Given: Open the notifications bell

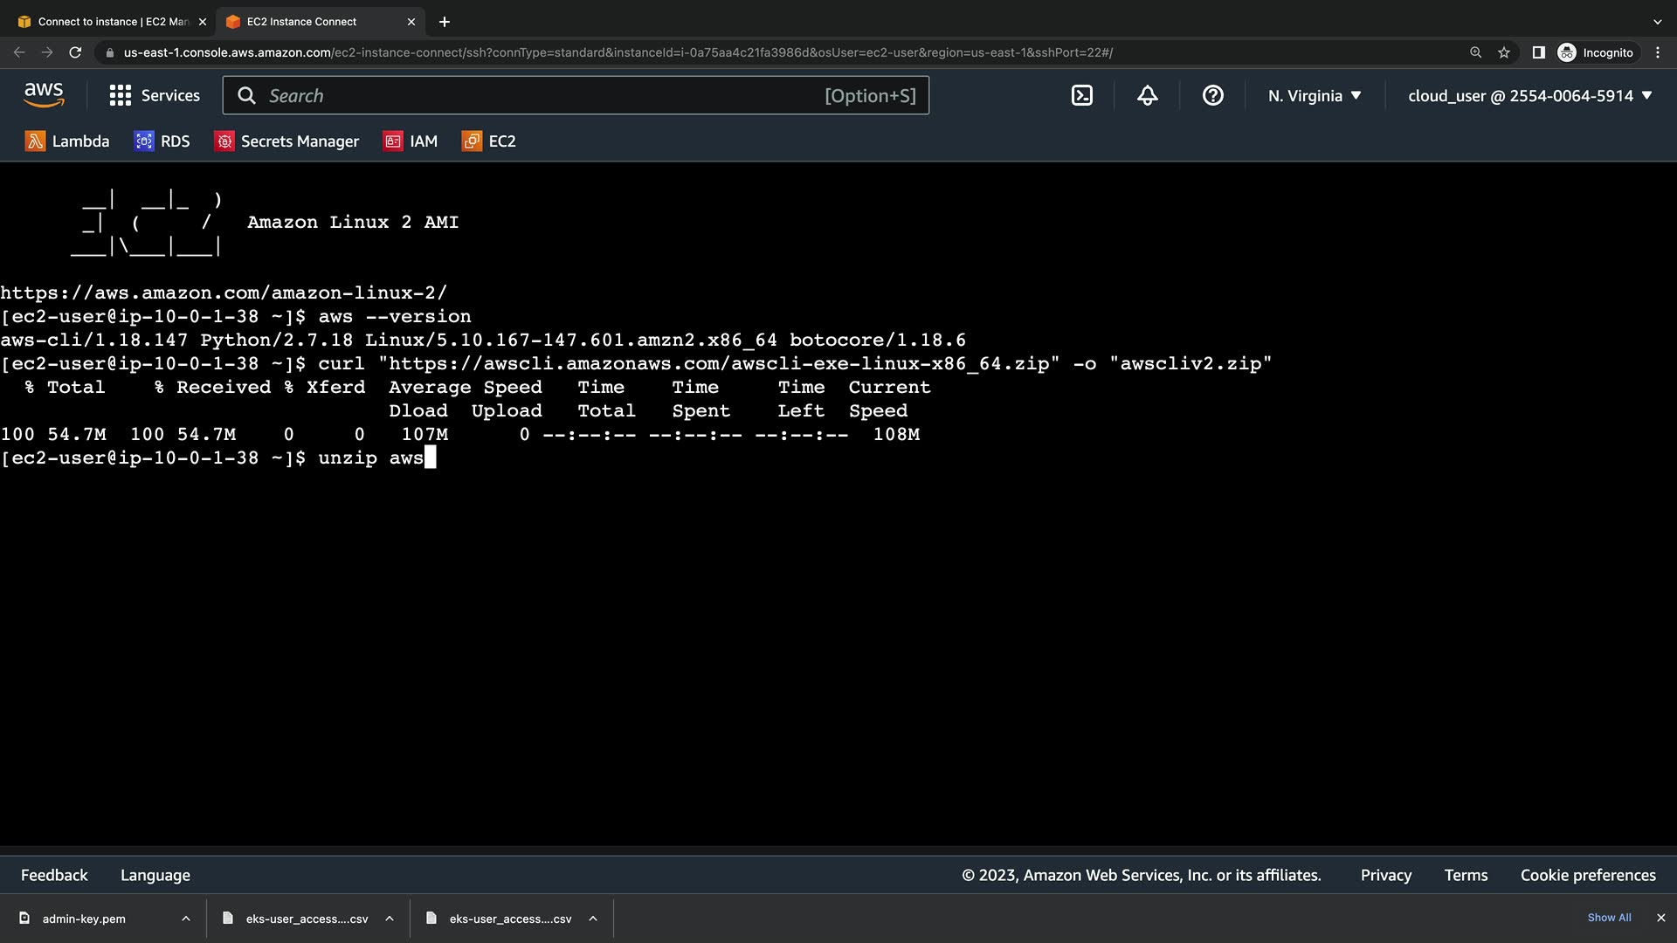Looking at the screenshot, I should 1147,96.
